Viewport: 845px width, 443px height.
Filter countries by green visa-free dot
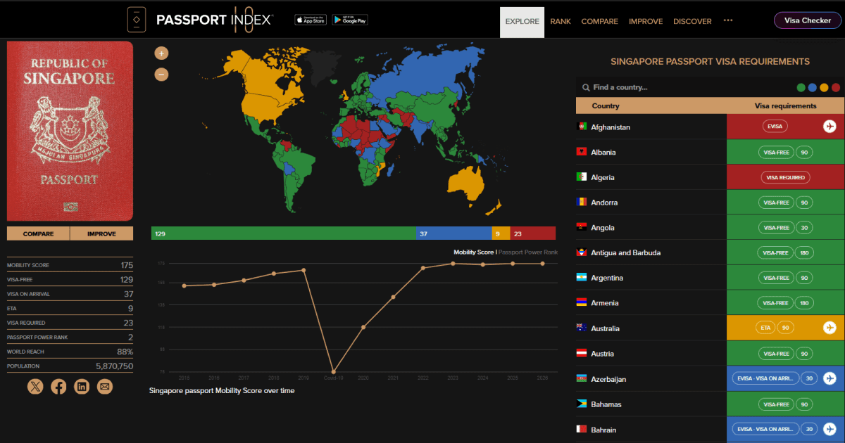click(x=801, y=88)
